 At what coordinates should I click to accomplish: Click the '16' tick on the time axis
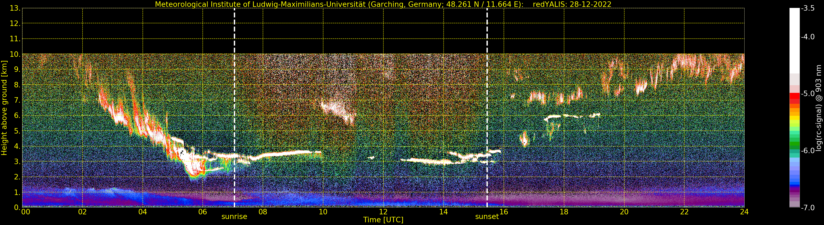(x=504, y=212)
